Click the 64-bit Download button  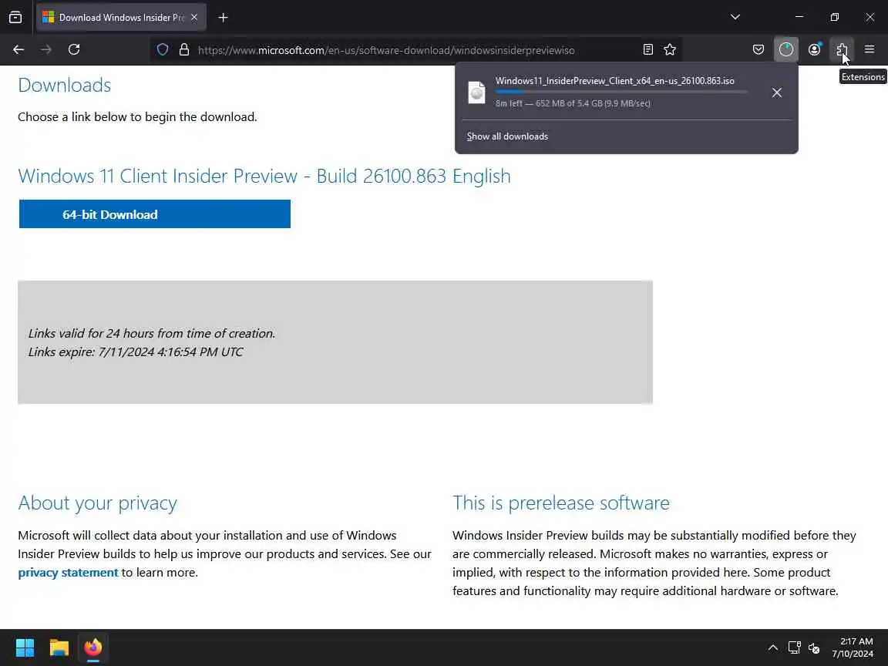tap(155, 214)
